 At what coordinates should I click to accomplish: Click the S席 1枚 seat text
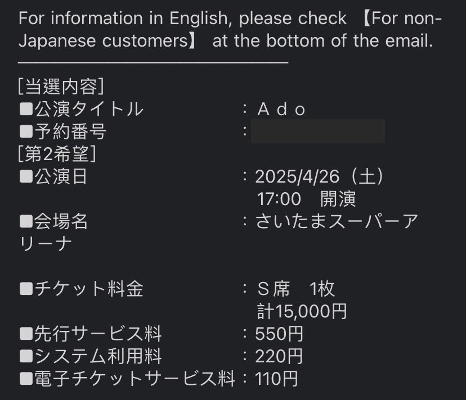296,289
